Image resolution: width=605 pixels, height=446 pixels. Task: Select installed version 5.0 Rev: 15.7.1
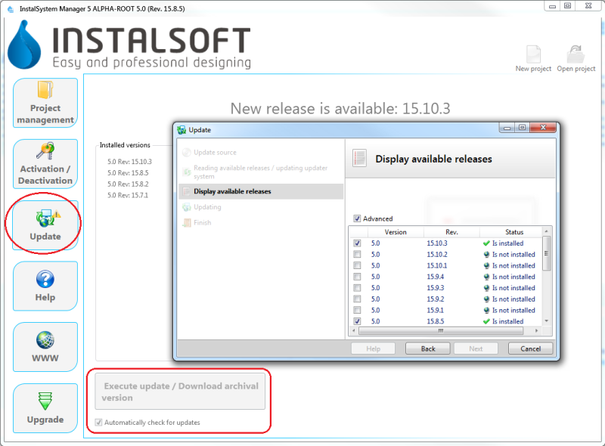tap(128, 195)
